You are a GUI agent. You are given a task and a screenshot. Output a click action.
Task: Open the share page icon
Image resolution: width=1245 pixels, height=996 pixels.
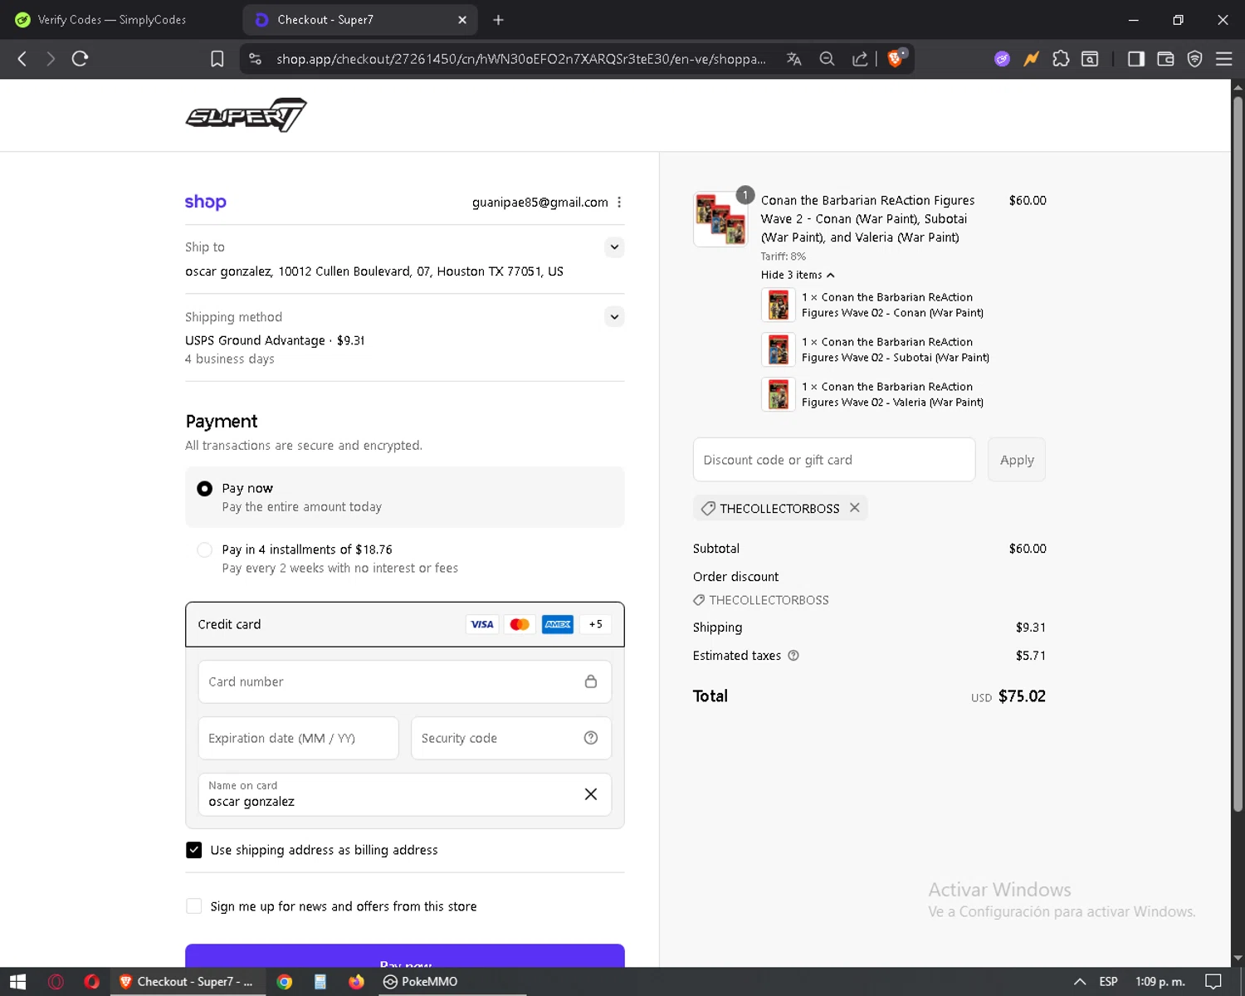tap(860, 59)
